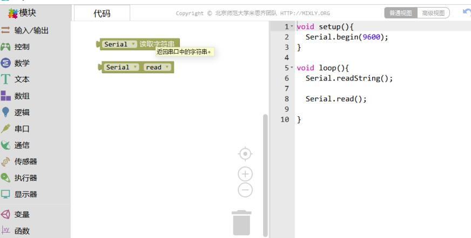Open the 输入/输出 menu label
This screenshot has width=471, height=238.
click(x=31, y=30)
